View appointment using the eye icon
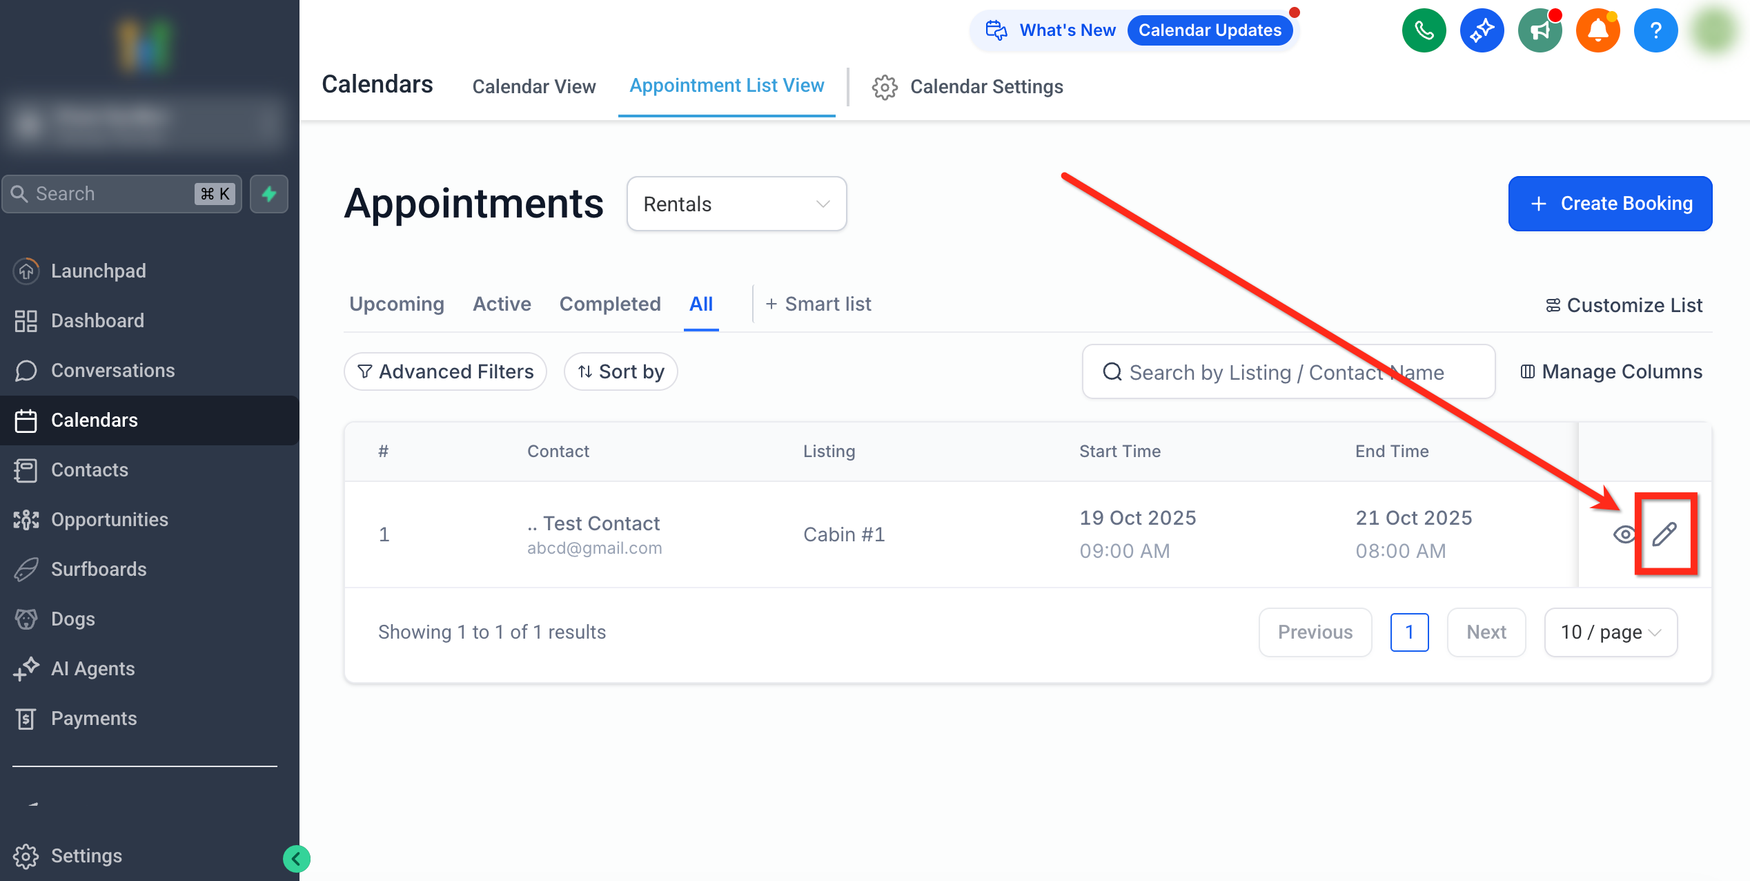The width and height of the screenshot is (1750, 881). (1624, 534)
